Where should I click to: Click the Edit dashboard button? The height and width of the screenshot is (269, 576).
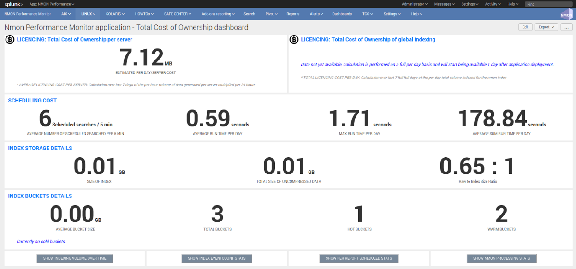(x=525, y=27)
